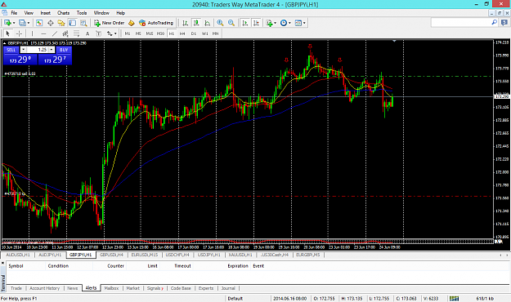Select the Fibonacci Retracement tool
Screen dimensions: 511x302
point(77,33)
